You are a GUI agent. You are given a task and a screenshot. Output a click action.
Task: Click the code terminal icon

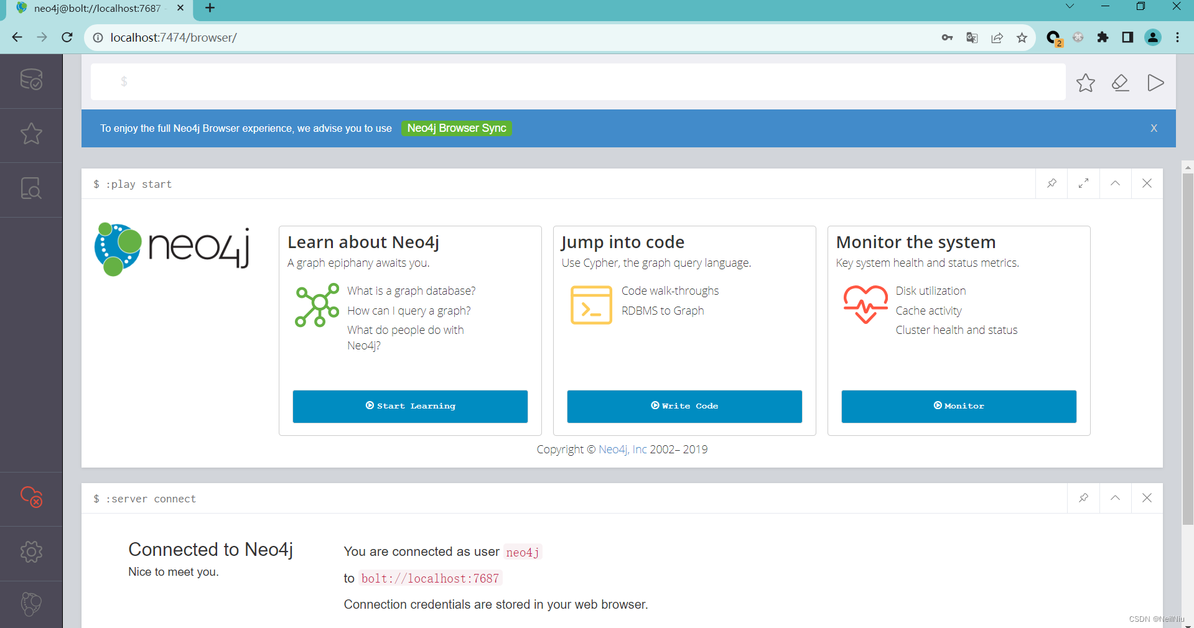pyautogui.click(x=591, y=305)
